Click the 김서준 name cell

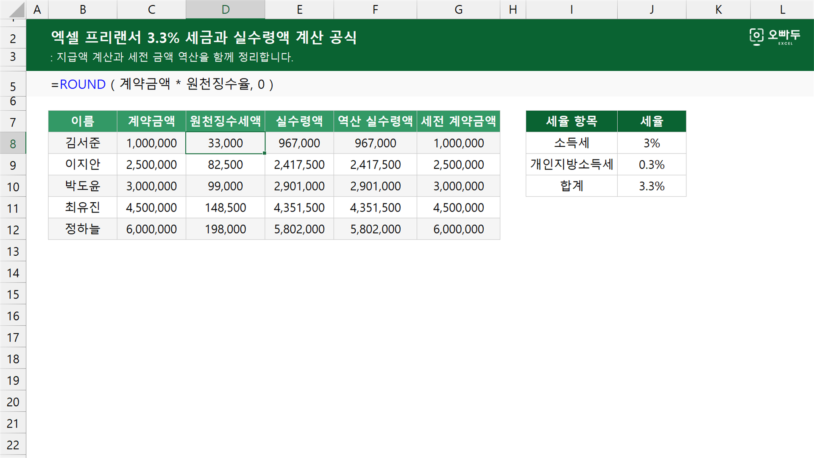pyautogui.click(x=83, y=143)
